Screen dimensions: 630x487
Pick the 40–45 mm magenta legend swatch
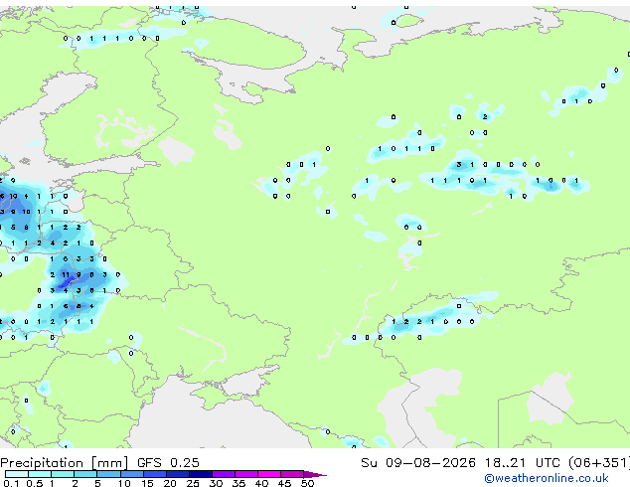pyautogui.click(x=269, y=474)
